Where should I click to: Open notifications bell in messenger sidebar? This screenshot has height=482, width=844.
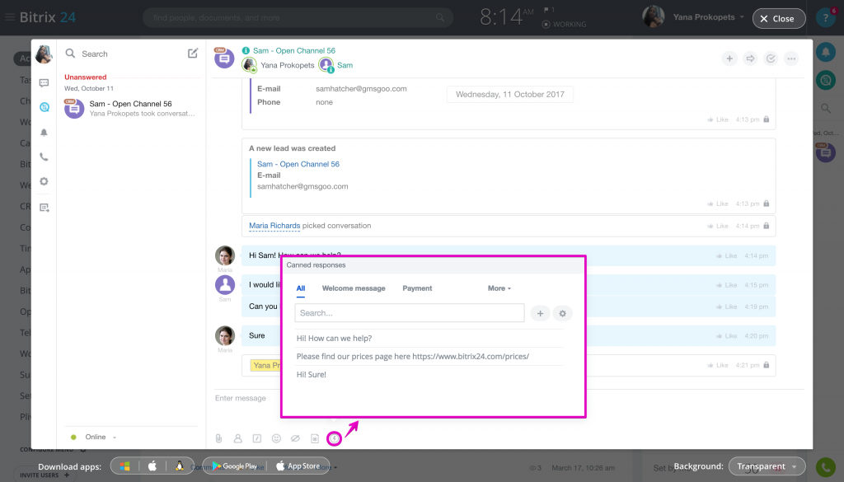click(x=45, y=133)
